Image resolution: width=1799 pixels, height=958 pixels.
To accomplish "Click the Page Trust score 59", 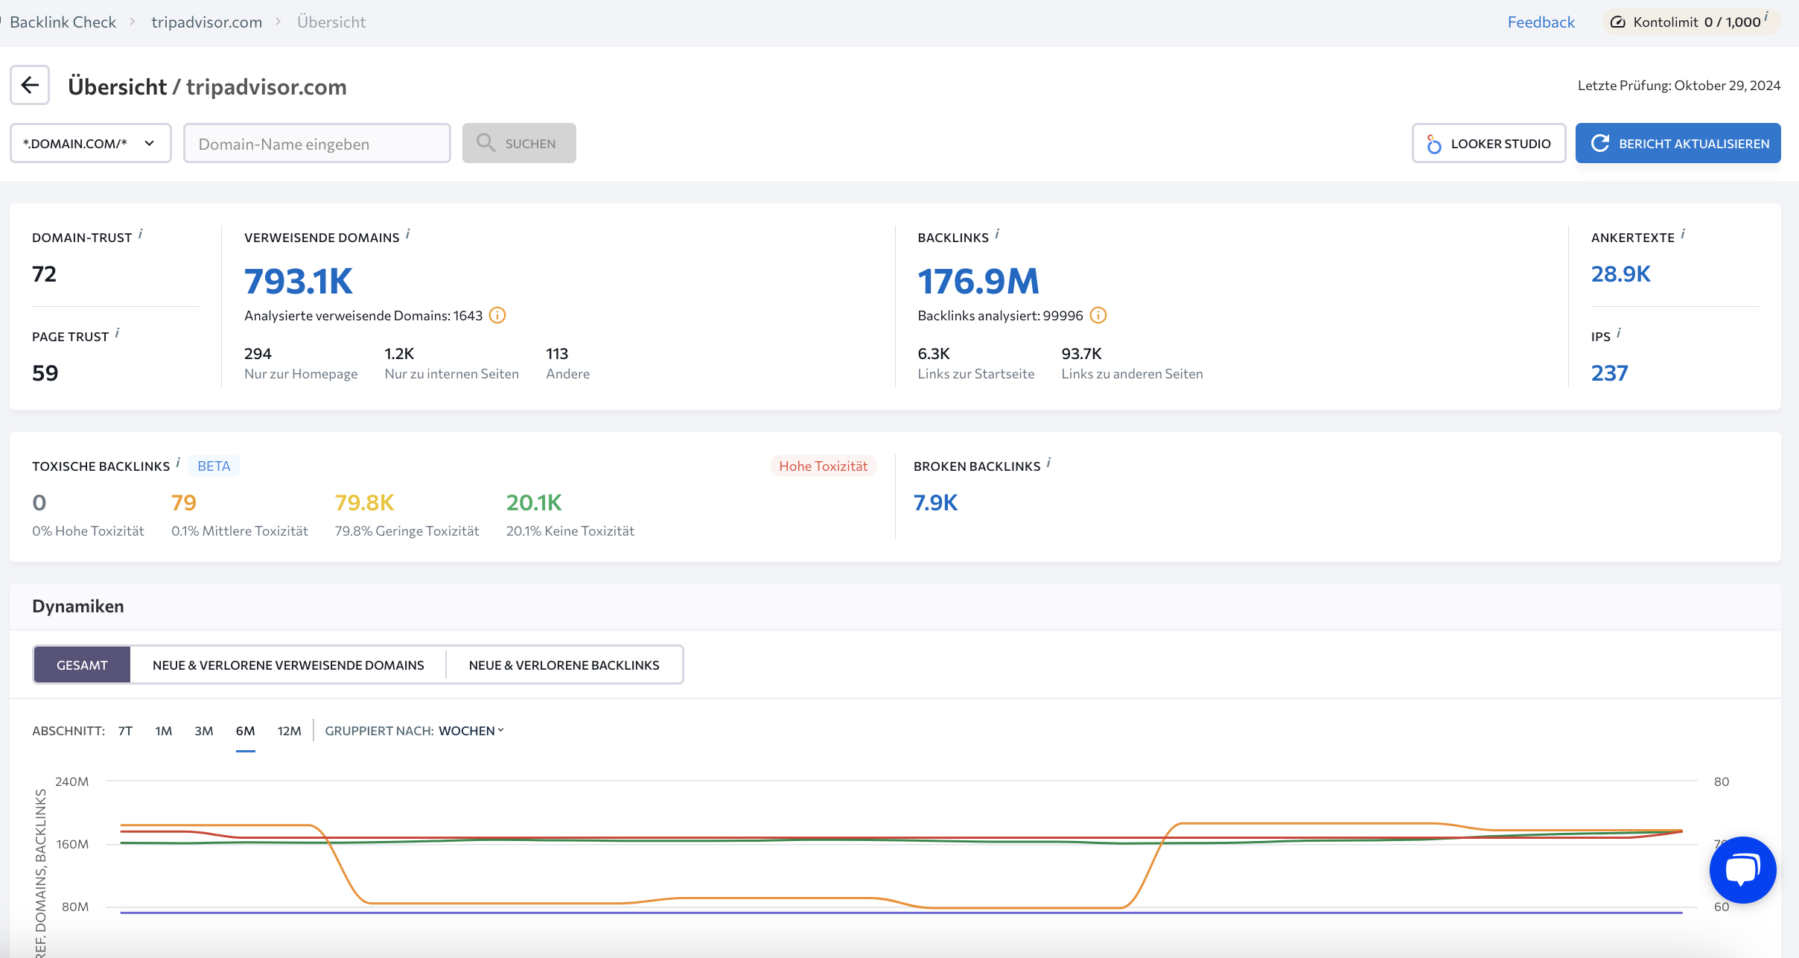I will click(x=45, y=372).
